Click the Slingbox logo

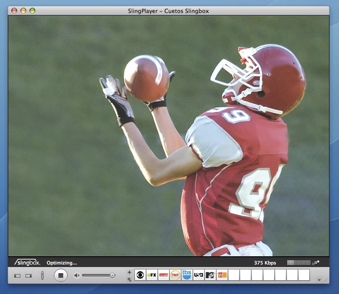[27, 262]
